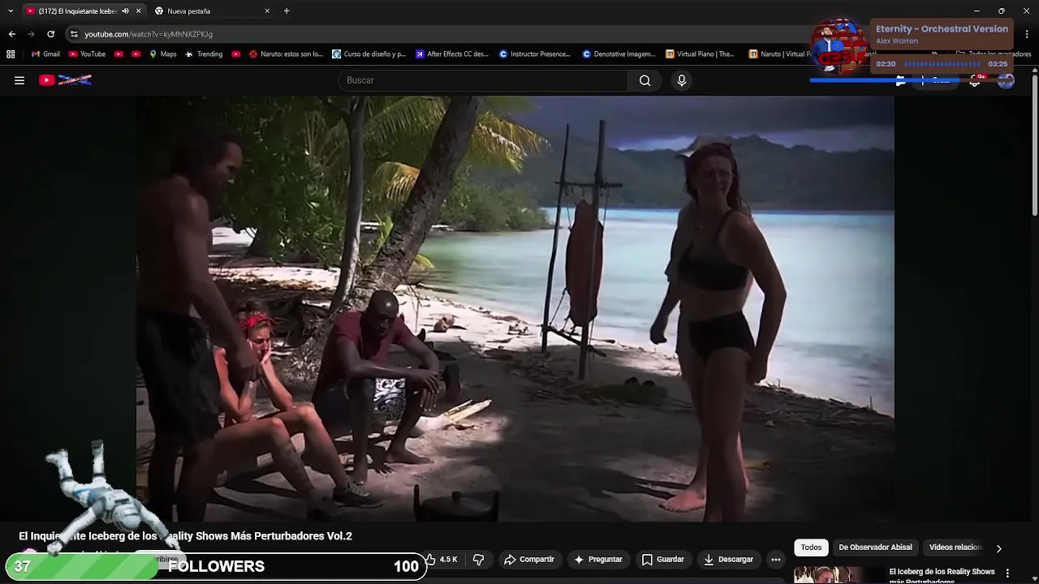
Task: Open the Curso de diseño y p... bookmark
Action: pos(369,54)
